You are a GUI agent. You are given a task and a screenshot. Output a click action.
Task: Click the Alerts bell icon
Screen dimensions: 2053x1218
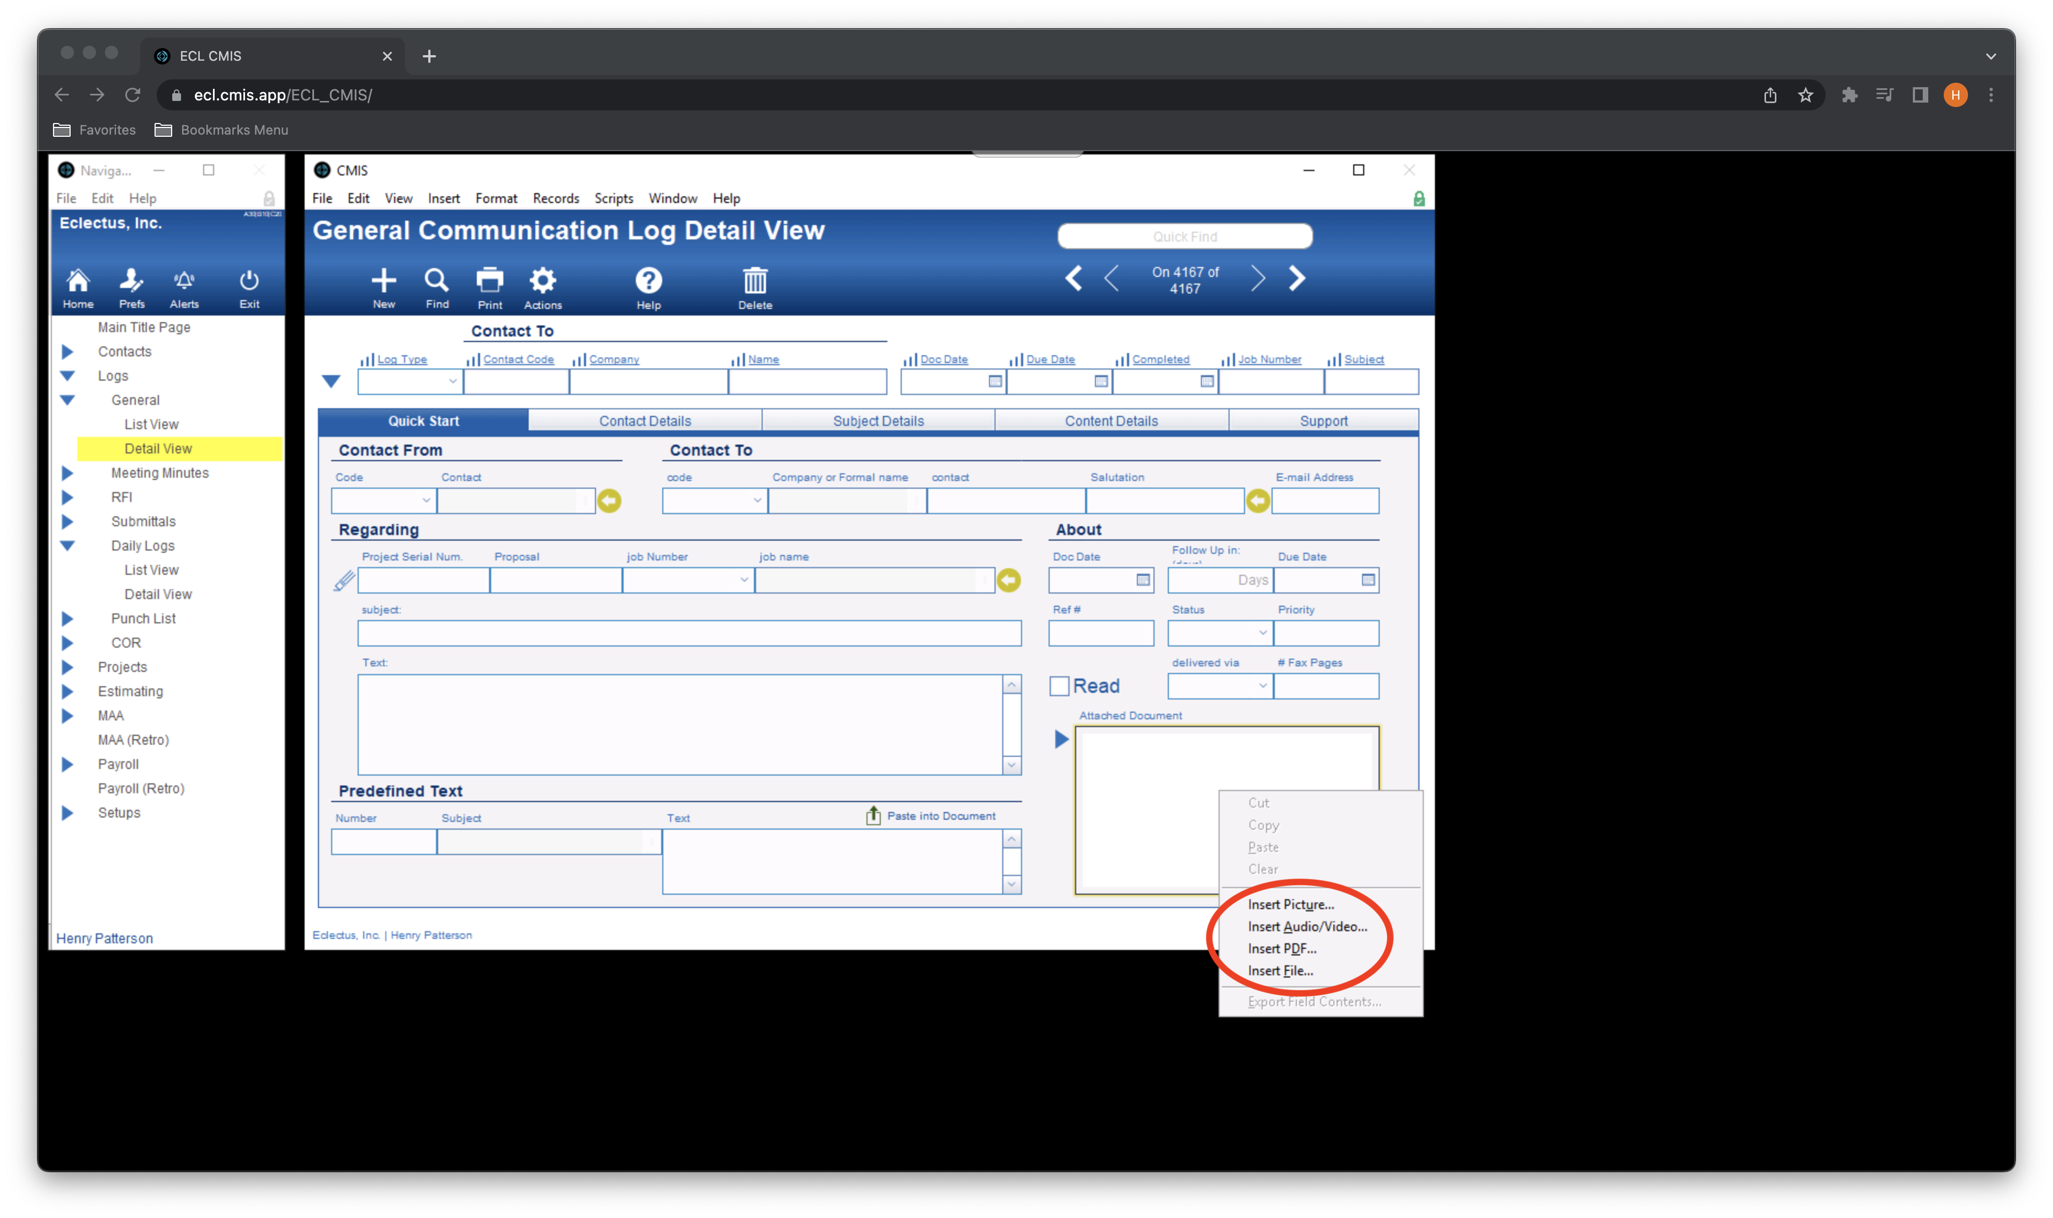[184, 281]
